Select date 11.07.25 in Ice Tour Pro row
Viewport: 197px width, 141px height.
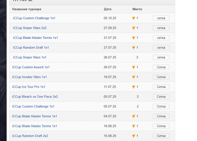[110, 87]
